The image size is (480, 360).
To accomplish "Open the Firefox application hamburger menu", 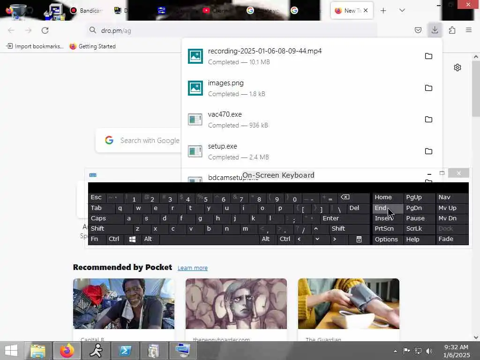I will [x=468, y=30].
